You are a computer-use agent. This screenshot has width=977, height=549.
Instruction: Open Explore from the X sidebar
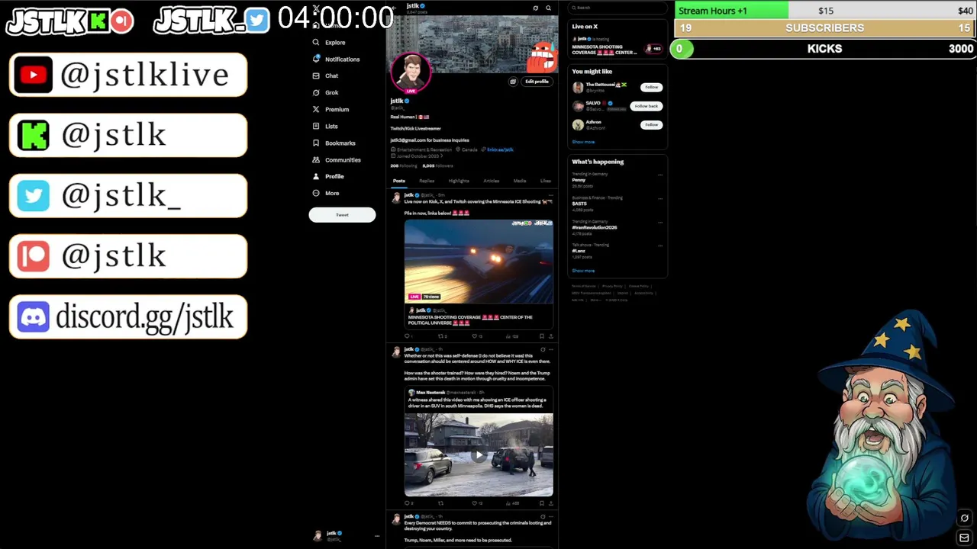(329, 43)
